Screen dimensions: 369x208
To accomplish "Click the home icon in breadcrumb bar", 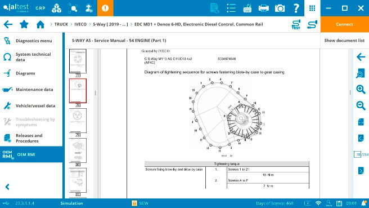I will point(40,24).
